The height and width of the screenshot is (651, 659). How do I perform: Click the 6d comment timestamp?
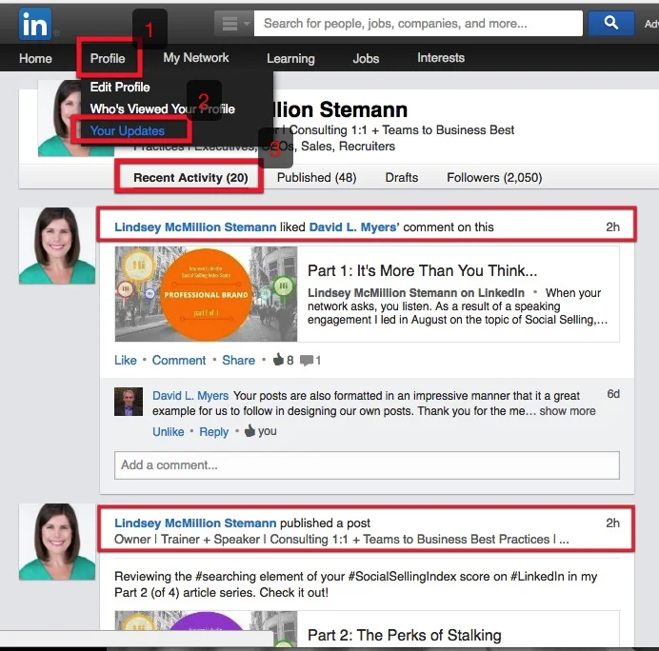coord(613,394)
